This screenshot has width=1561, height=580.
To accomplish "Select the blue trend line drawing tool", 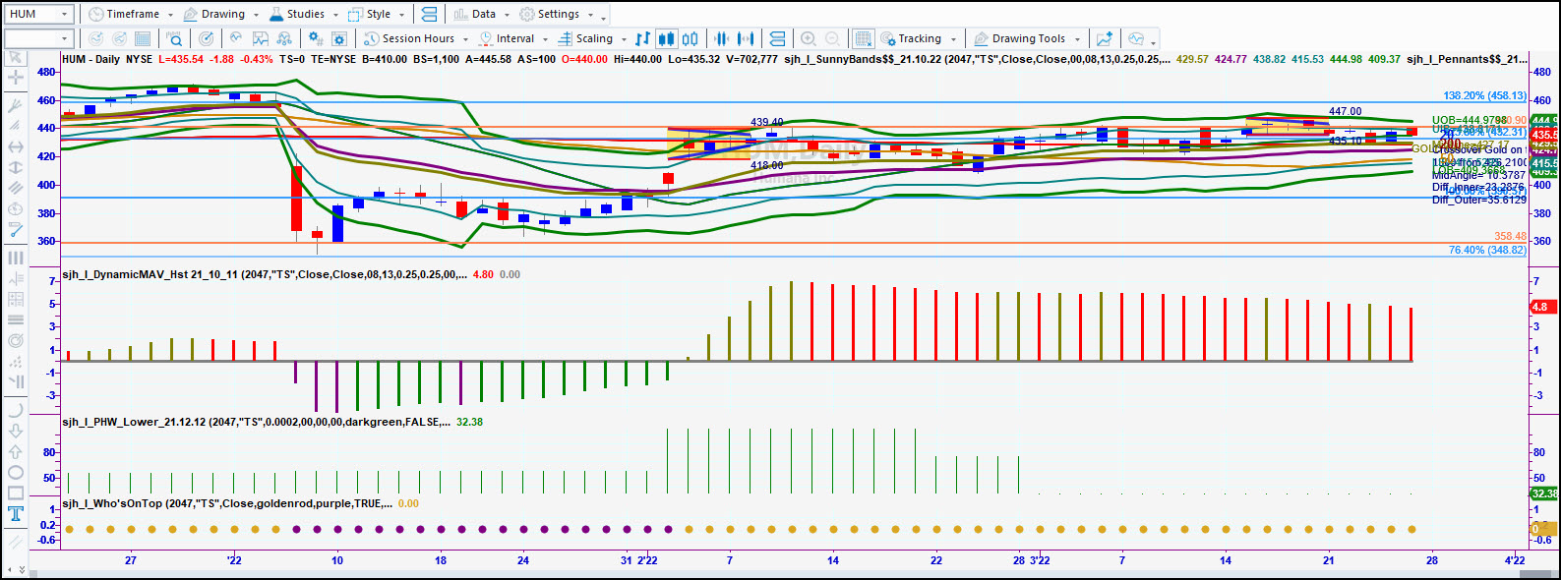I will pyautogui.click(x=16, y=229).
